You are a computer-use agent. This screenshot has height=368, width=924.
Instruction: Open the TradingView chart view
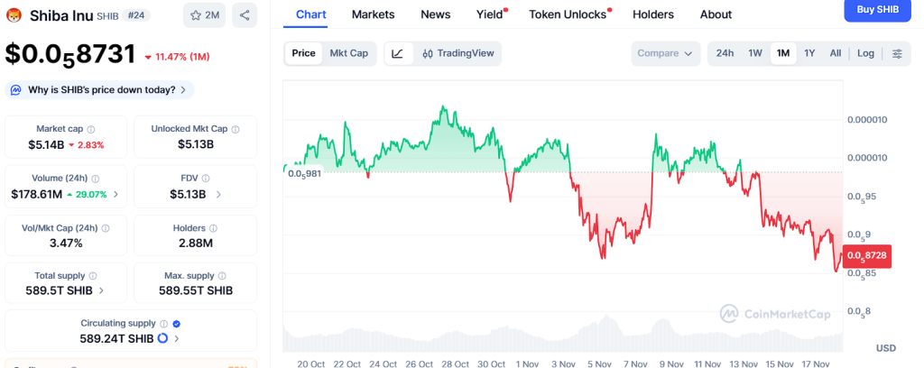(x=457, y=53)
